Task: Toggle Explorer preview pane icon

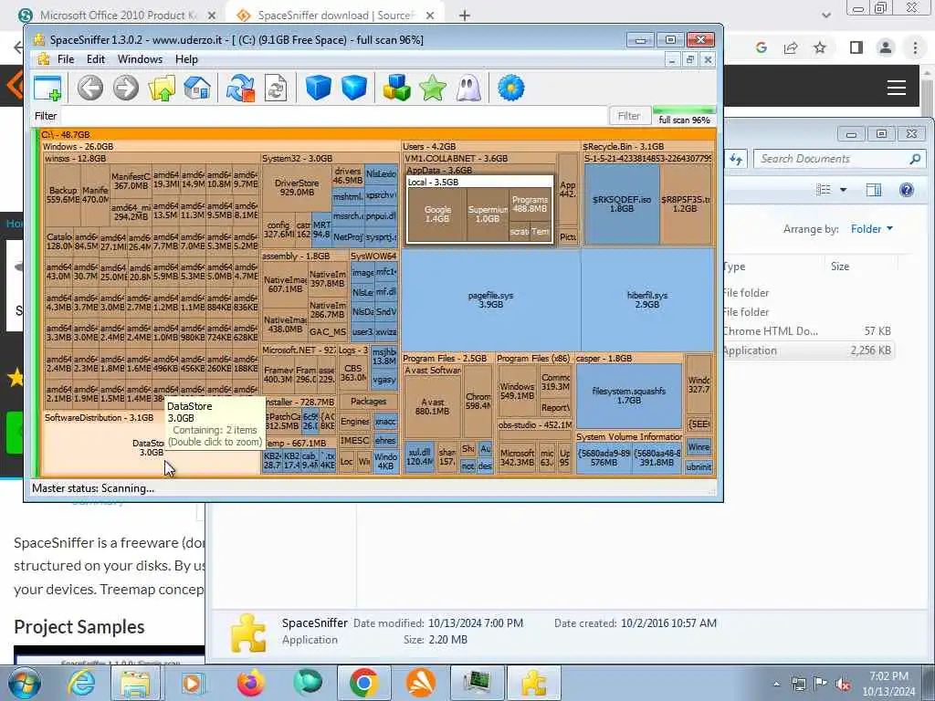Action: click(874, 190)
